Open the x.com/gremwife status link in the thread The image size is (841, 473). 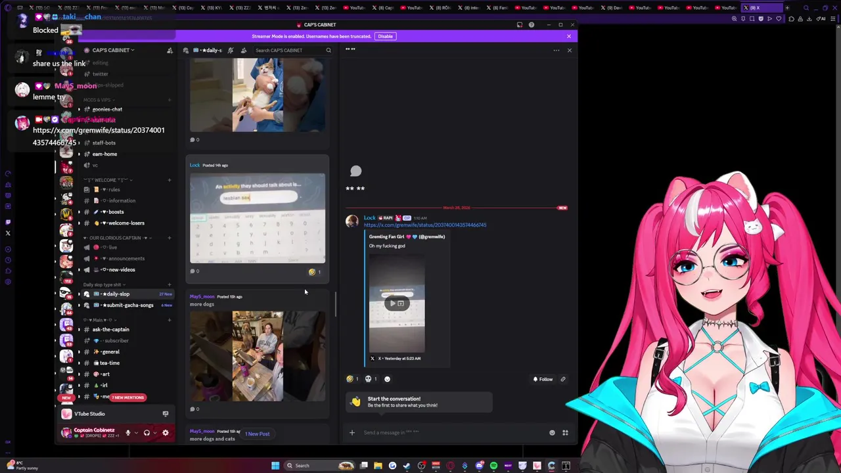425,225
